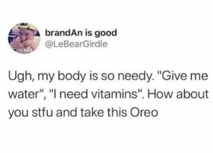Click the word vitamins in the tweet
213x153 pixels.
(114, 94)
